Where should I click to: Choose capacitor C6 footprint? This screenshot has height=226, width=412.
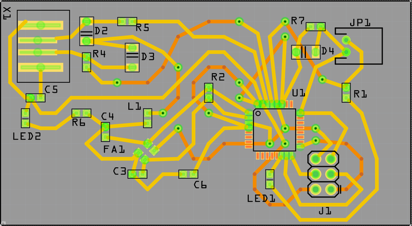(x=188, y=174)
